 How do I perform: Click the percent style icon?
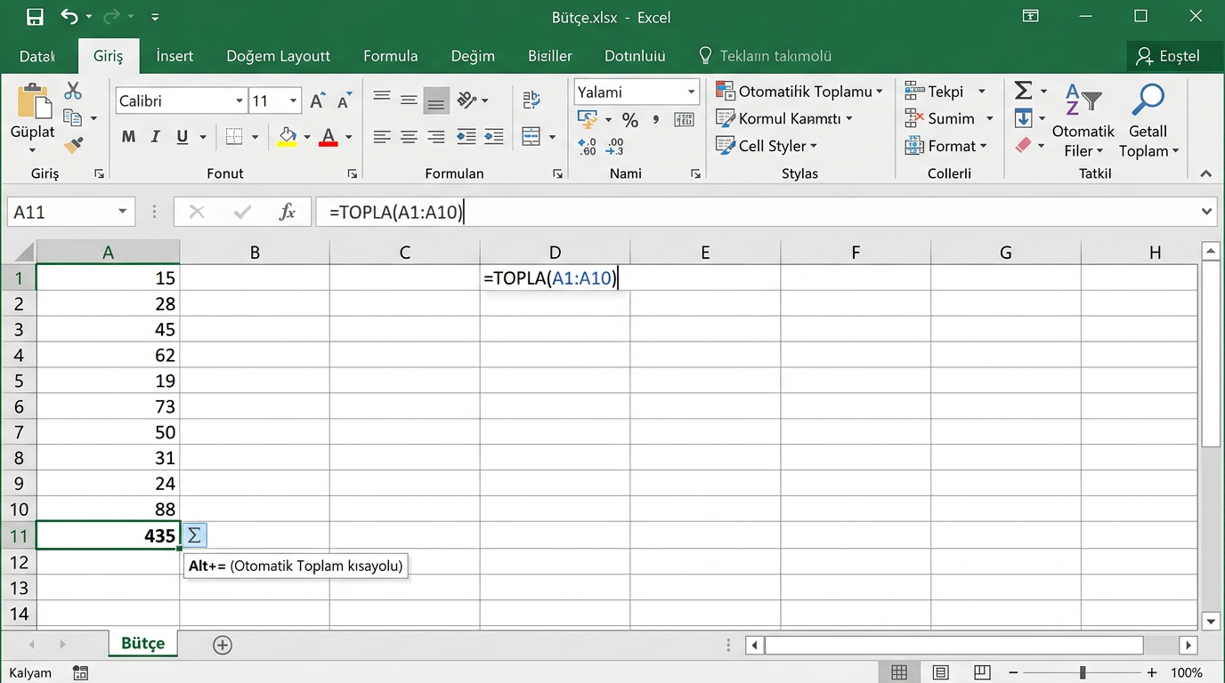click(x=630, y=120)
